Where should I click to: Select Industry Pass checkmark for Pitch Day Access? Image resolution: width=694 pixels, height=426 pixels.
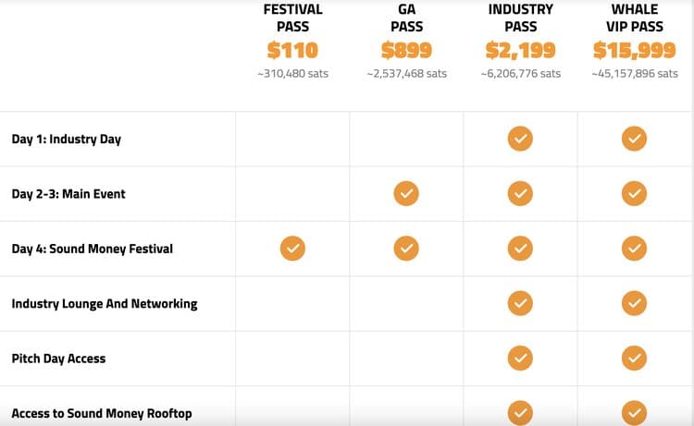[x=520, y=358]
